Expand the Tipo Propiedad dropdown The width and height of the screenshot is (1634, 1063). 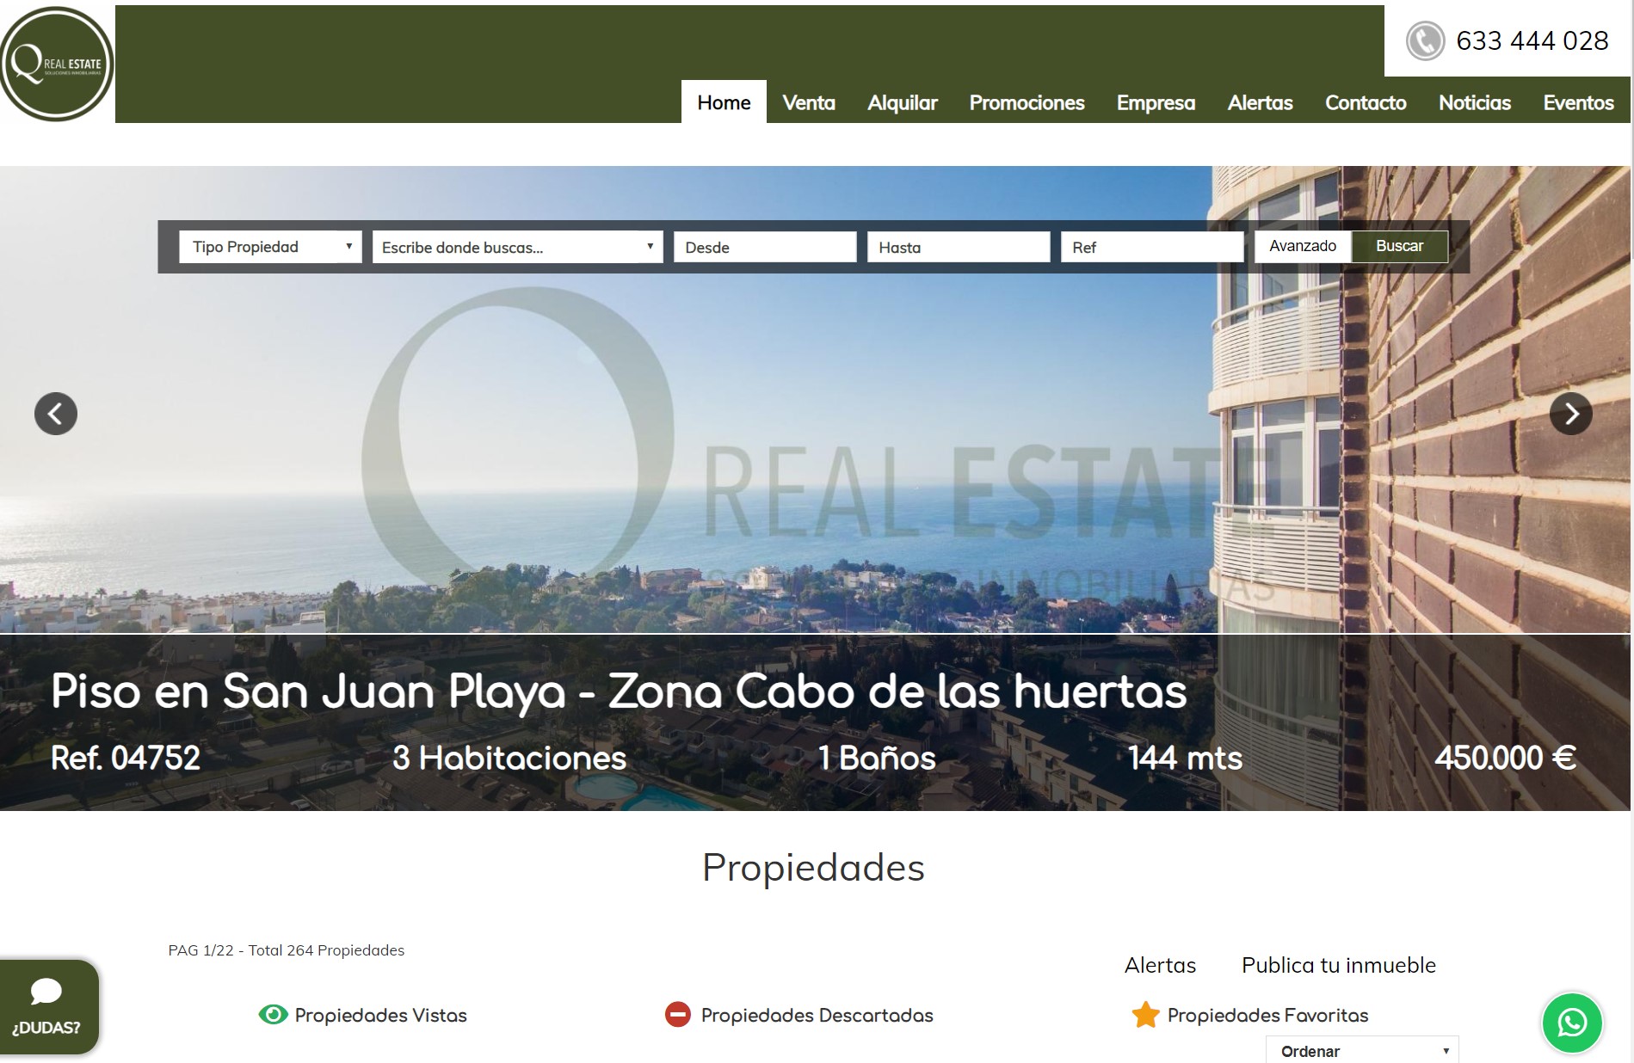tap(270, 247)
